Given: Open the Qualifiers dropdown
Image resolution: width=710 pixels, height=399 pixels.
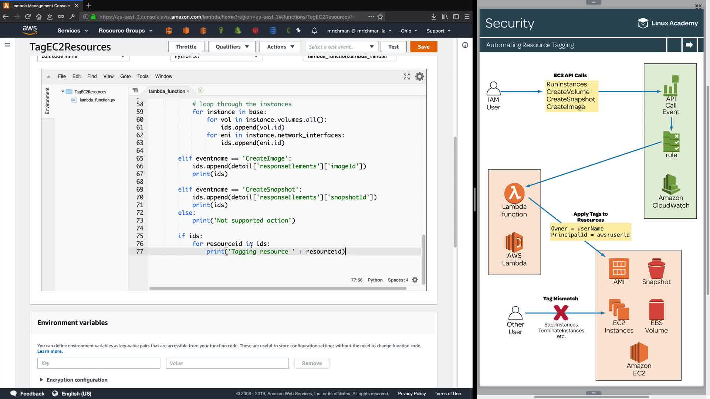Looking at the screenshot, I should pos(232,47).
